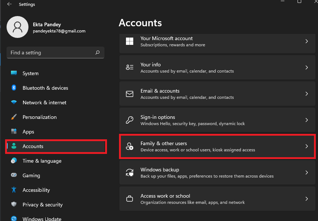318x221 pixels.
Task: Click the user profile avatar picture
Action: pyautogui.click(x=17, y=27)
